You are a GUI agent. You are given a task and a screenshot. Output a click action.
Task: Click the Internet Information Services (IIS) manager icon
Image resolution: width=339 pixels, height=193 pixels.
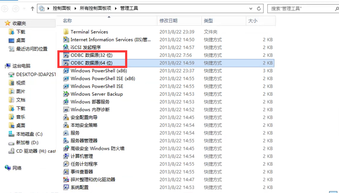pyautogui.click(x=66, y=40)
